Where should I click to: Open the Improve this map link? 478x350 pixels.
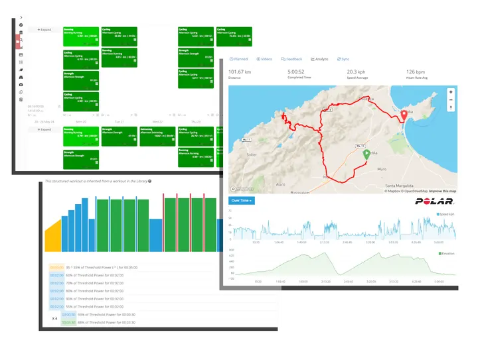coord(442,191)
